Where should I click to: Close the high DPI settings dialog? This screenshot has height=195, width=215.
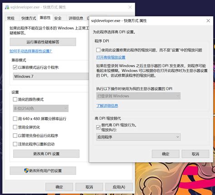click(x=208, y=21)
